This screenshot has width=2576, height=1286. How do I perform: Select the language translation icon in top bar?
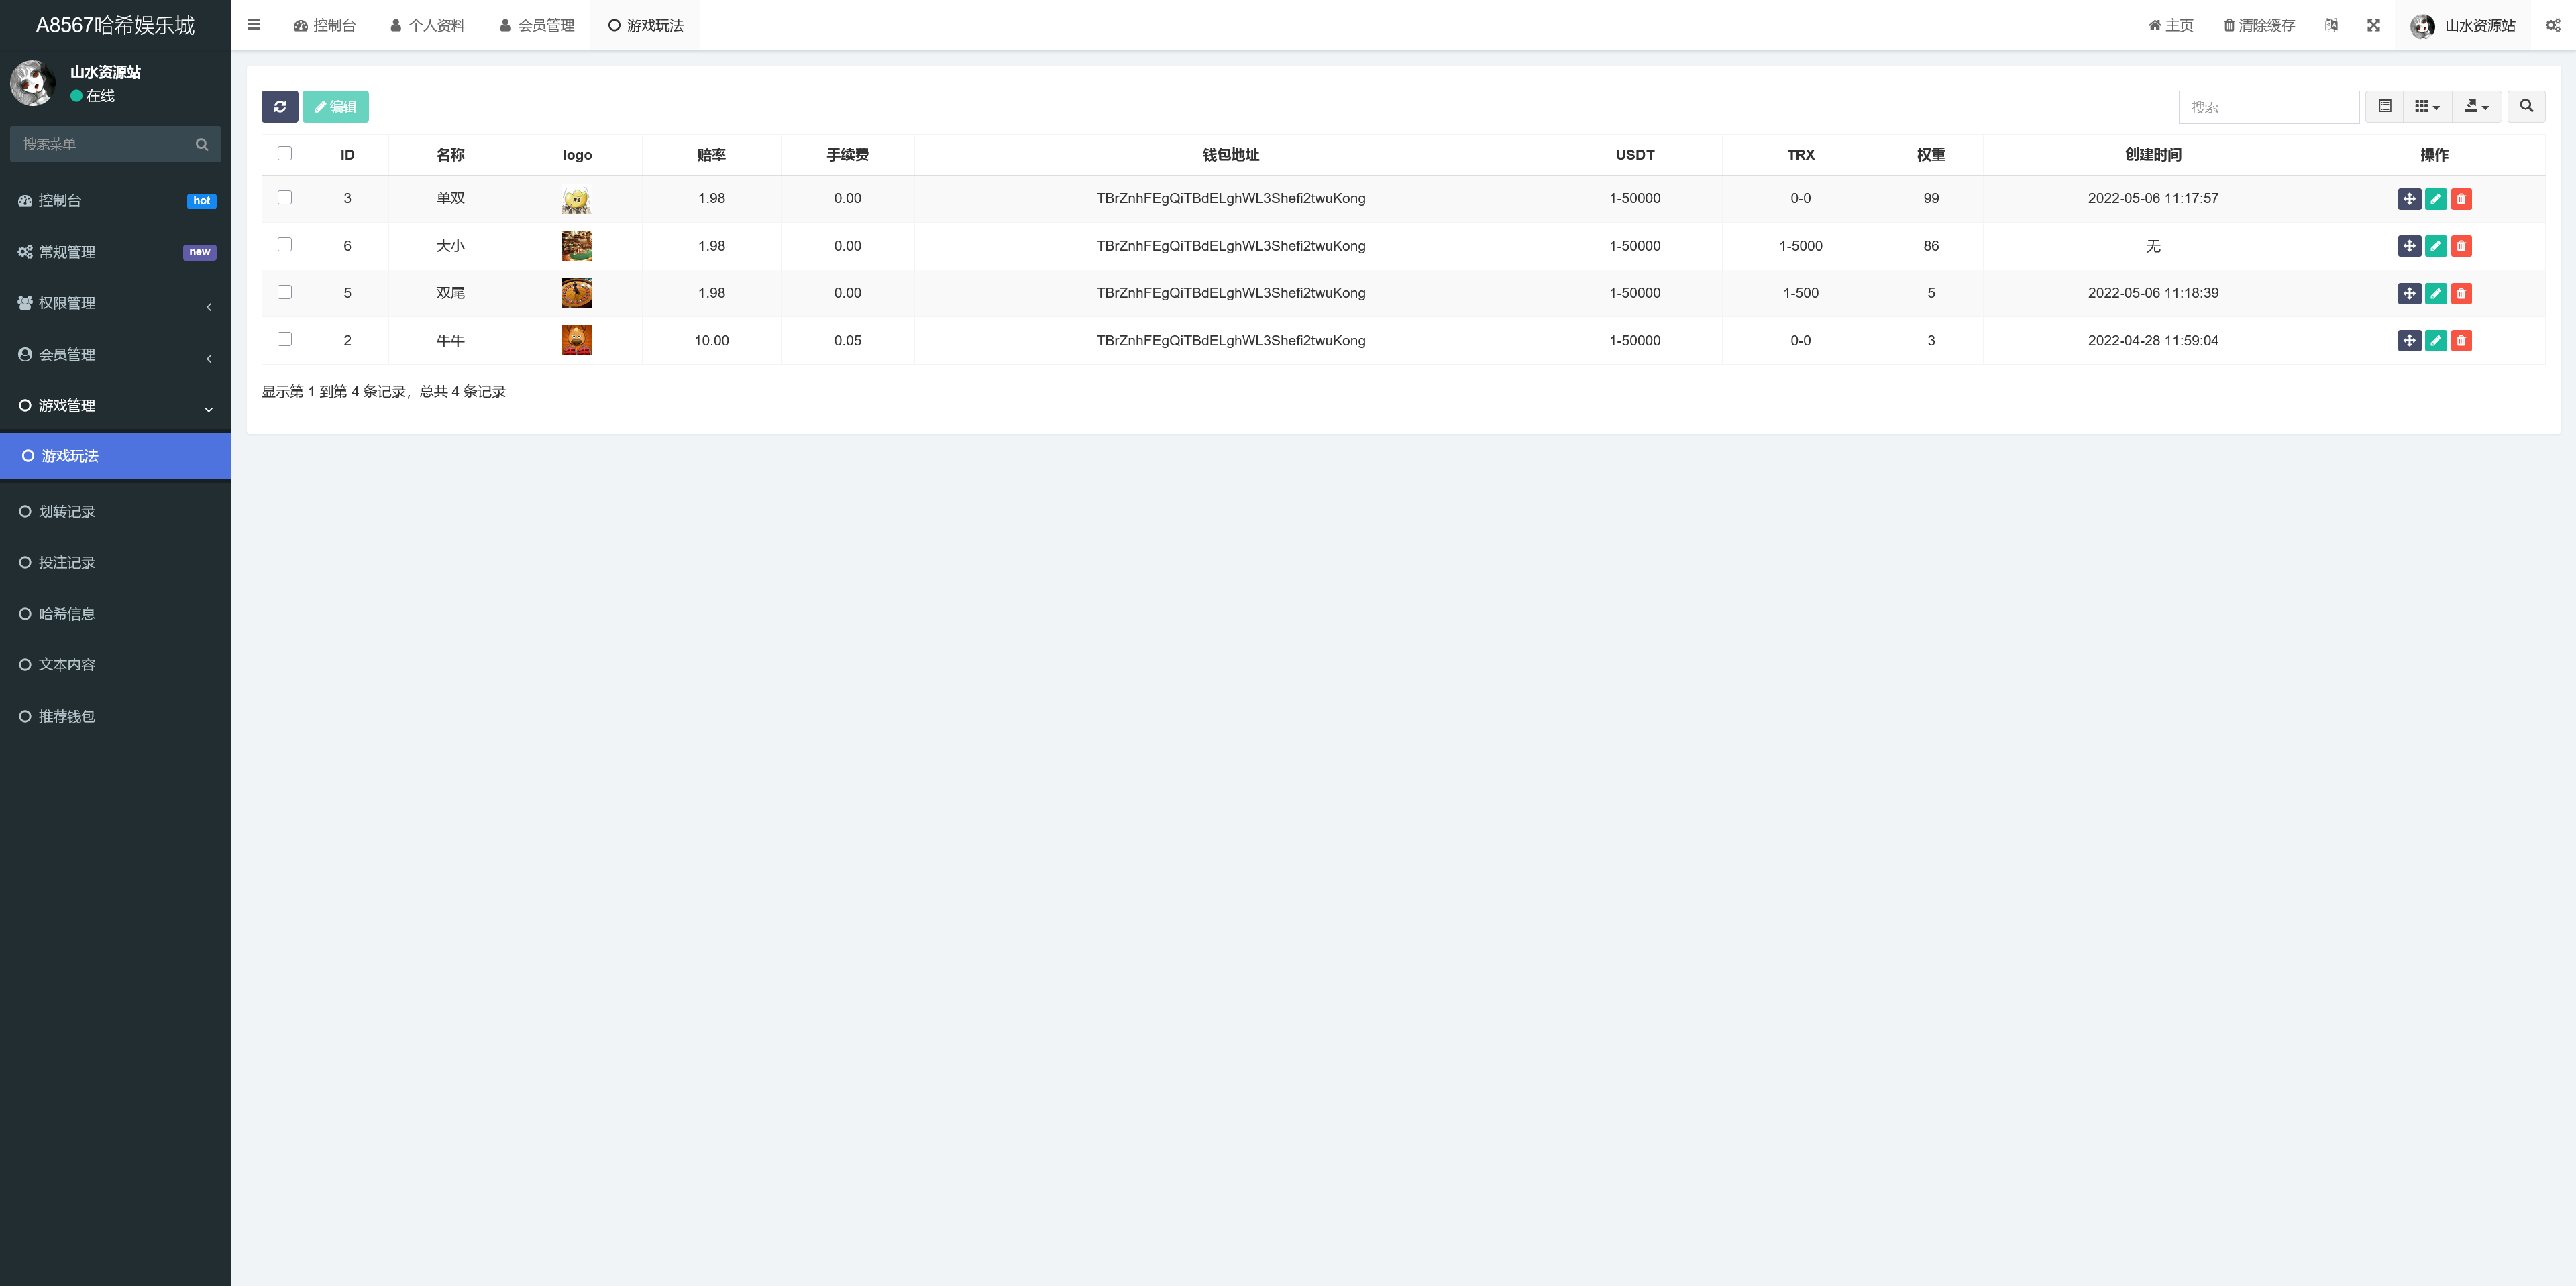click(2331, 25)
